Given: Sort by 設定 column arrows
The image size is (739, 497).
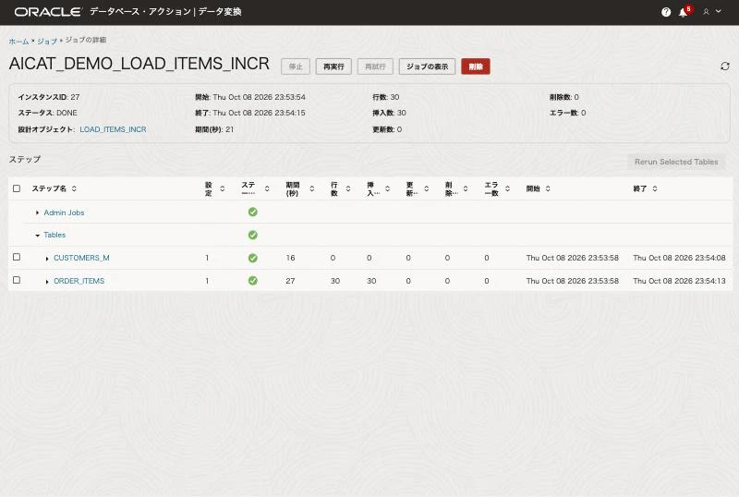Looking at the screenshot, I should pyautogui.click(x=223, y=188).
